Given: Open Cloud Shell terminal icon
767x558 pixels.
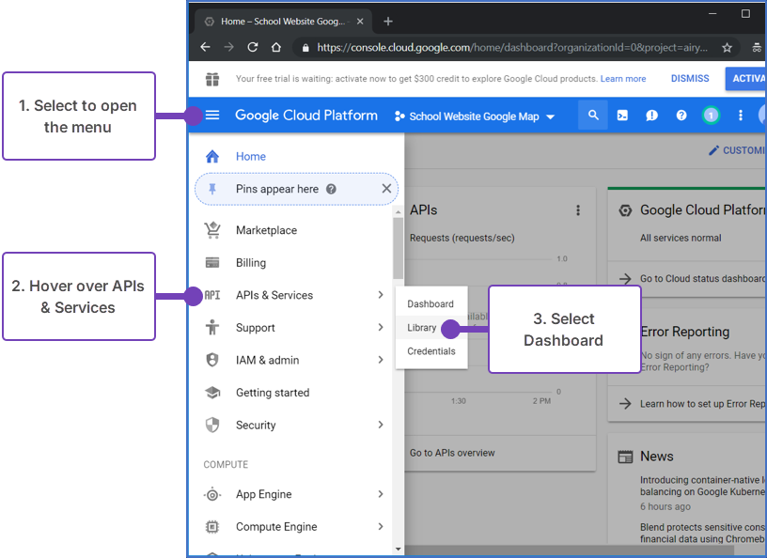Looking at the screenshot, I should pyautogui.click(x=623, y=115).
